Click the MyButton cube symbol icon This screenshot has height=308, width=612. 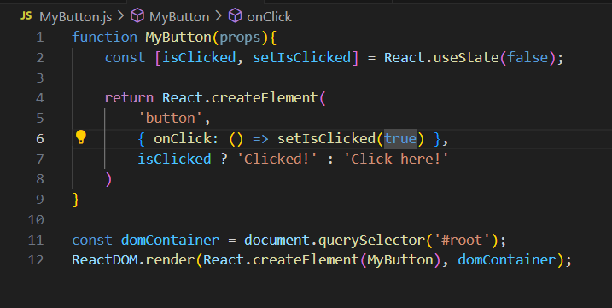pyautogui.click(x=137, y=16)
